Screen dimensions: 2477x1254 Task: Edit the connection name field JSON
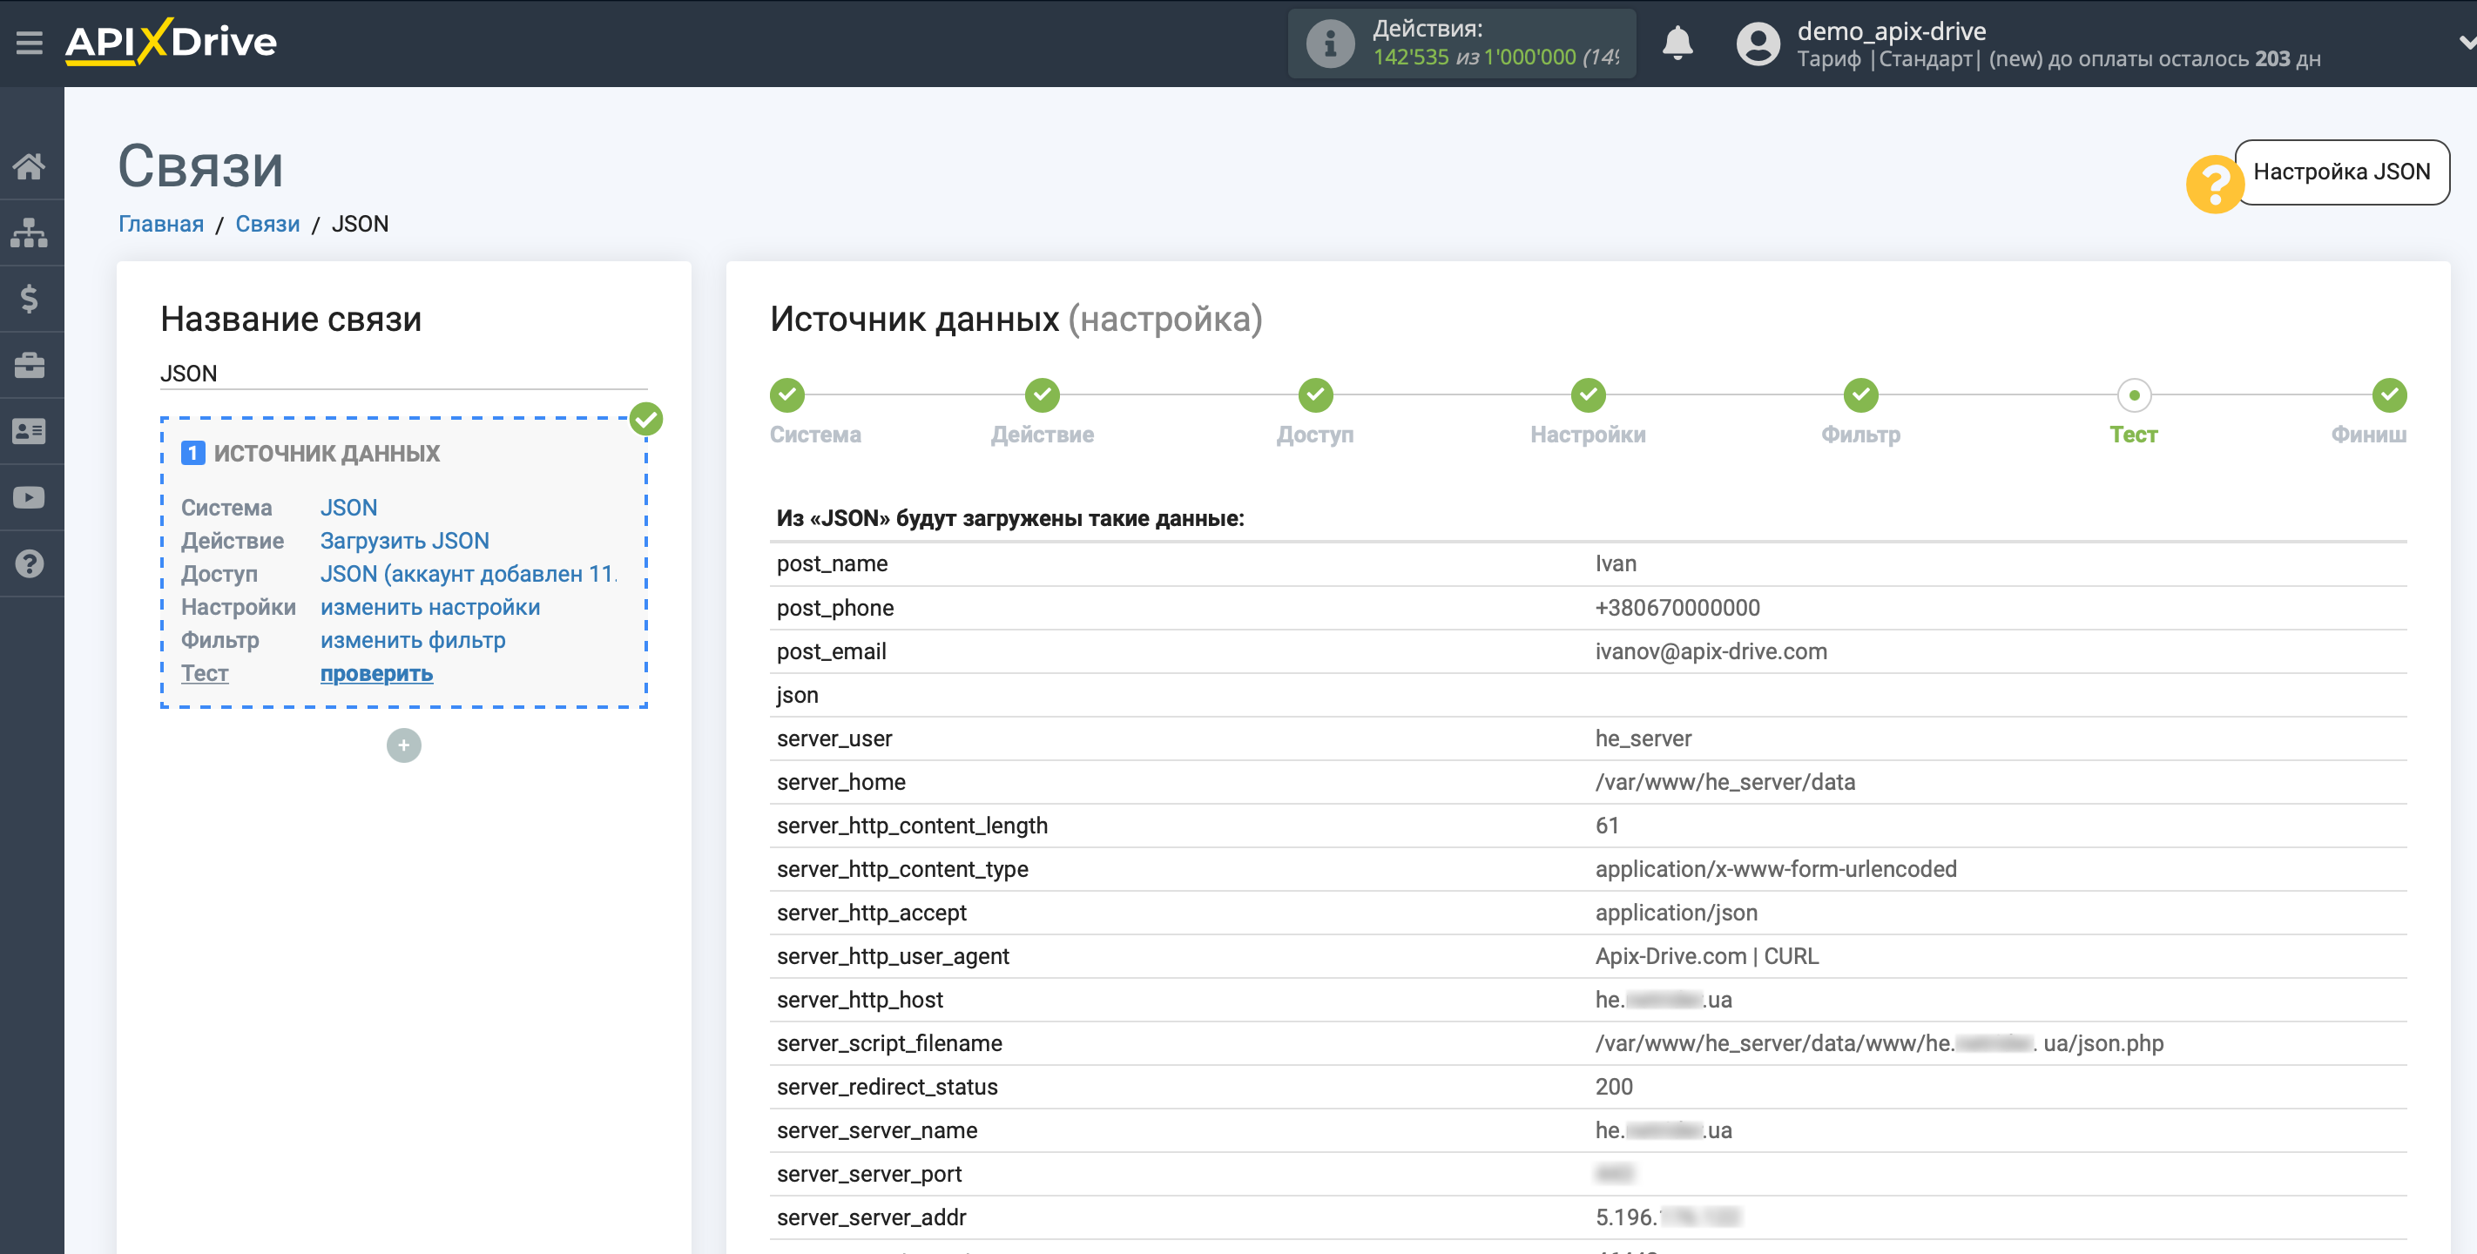coord(404,373)
